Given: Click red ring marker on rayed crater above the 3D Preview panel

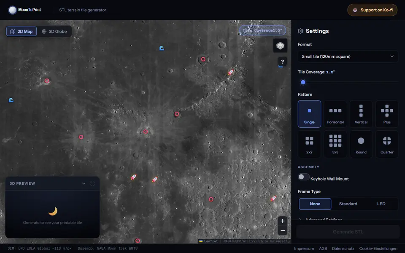Looking at the screenshot, I should (x=81, y=137).
